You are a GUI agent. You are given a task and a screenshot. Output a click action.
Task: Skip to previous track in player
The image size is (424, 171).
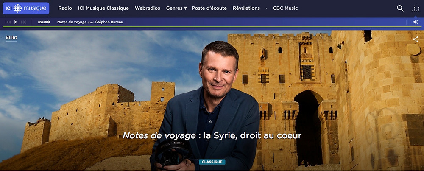point(8,22)
